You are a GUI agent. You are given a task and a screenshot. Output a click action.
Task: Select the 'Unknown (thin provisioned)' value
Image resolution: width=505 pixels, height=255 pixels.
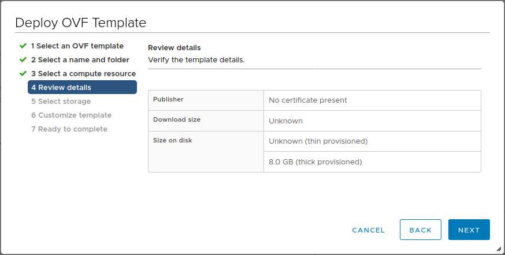318,141
